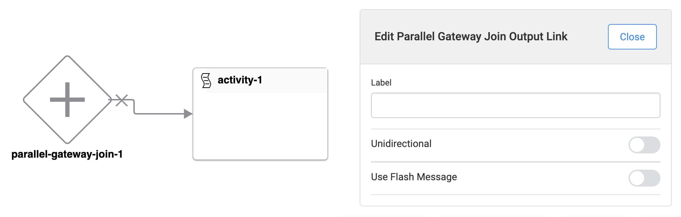The width and height of the screenshot is (681, 217).
Task: Select the parallel gateway diamond shape
Action: coord(67,100)
